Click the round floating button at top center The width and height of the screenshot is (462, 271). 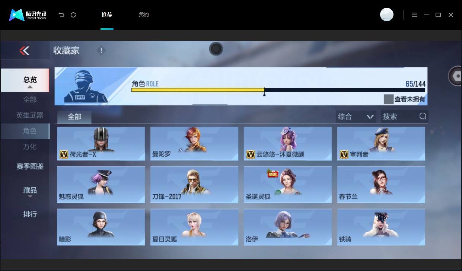(x=216, y=49)
